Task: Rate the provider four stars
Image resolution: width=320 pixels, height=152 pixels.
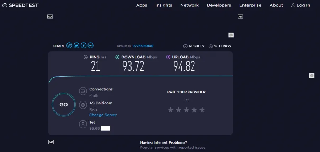Action: click(x=194, y=110)
